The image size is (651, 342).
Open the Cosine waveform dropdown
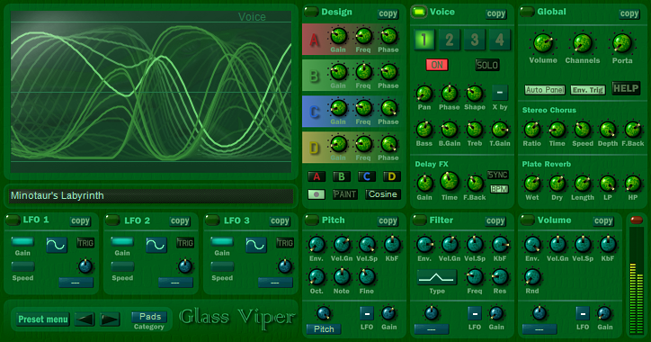click(x=383, y=194)
